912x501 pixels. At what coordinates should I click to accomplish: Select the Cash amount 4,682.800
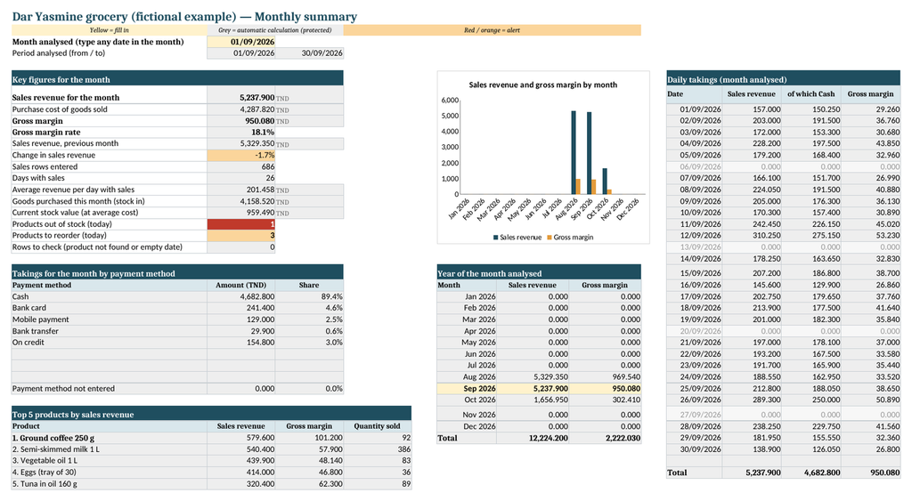tap(240, 296)
